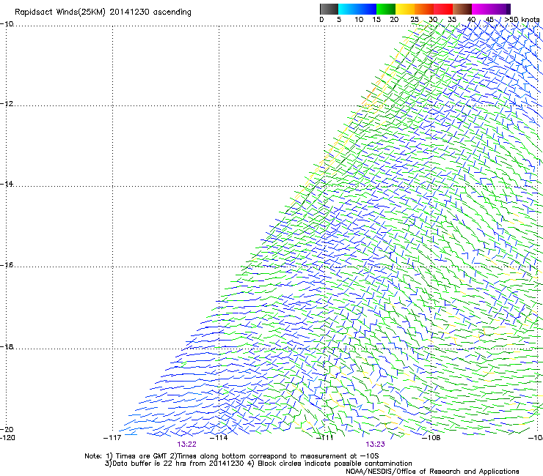The width and height of the screenshot is (543, 476).
Task: Click the '>50 knots' legend label
Action: pos(522,20)
